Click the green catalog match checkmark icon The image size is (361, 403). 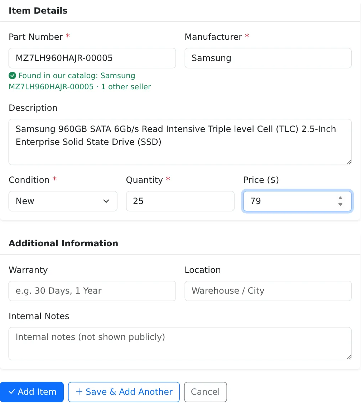coord(12,76)
